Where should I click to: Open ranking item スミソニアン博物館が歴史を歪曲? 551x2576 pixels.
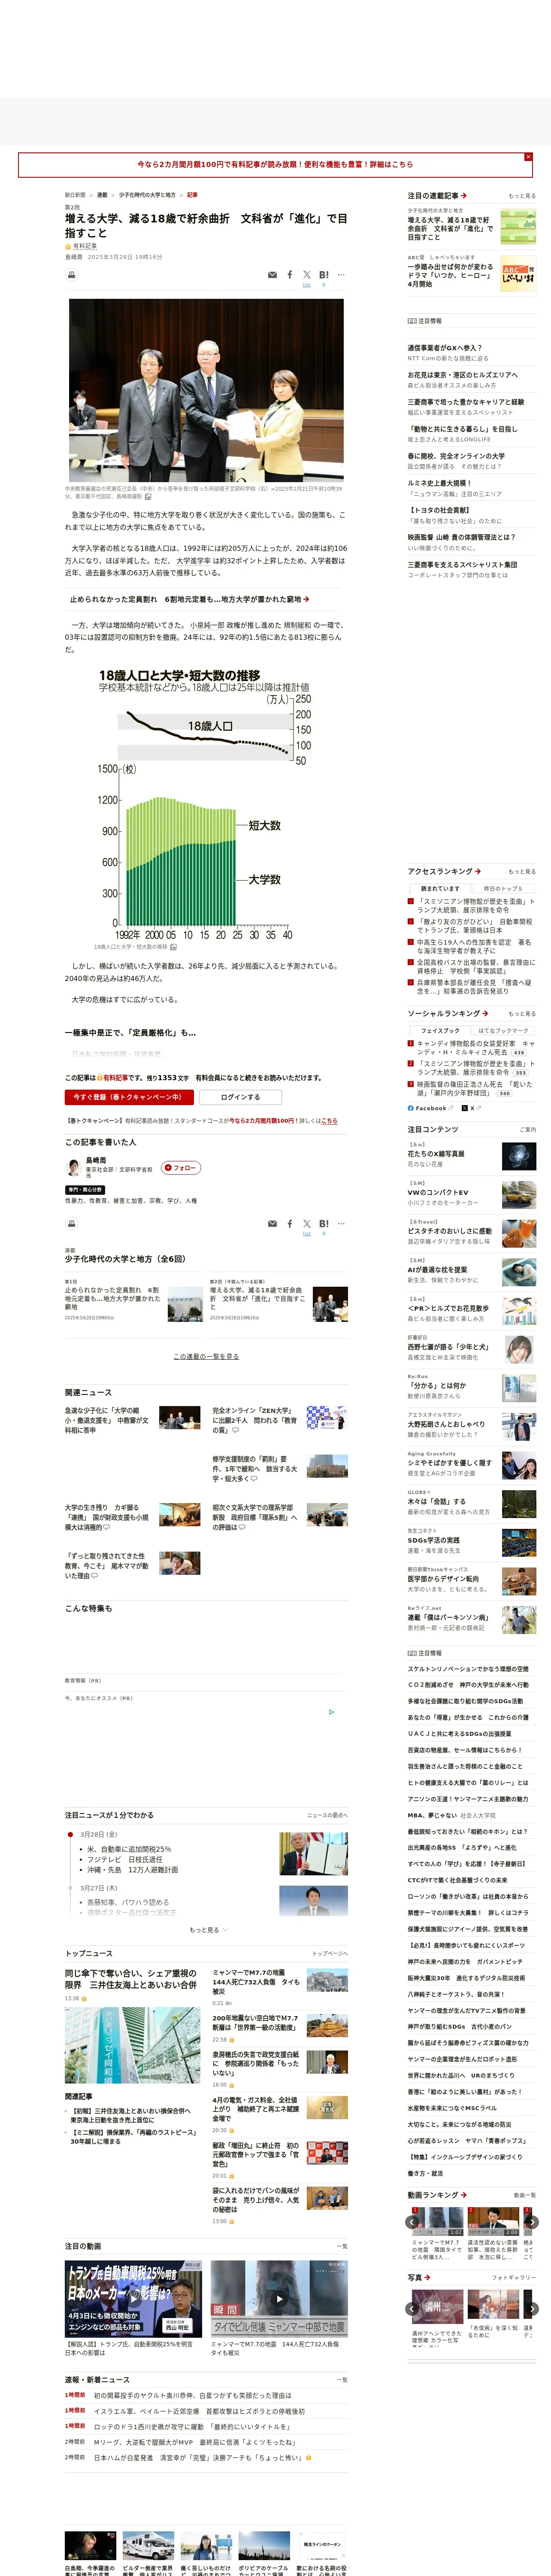tap(475, 905)
